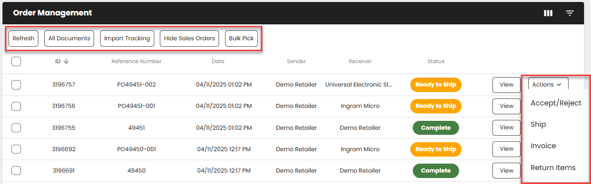
Task: Tick the checkbox for order 3196691
Action: [16, 171]
